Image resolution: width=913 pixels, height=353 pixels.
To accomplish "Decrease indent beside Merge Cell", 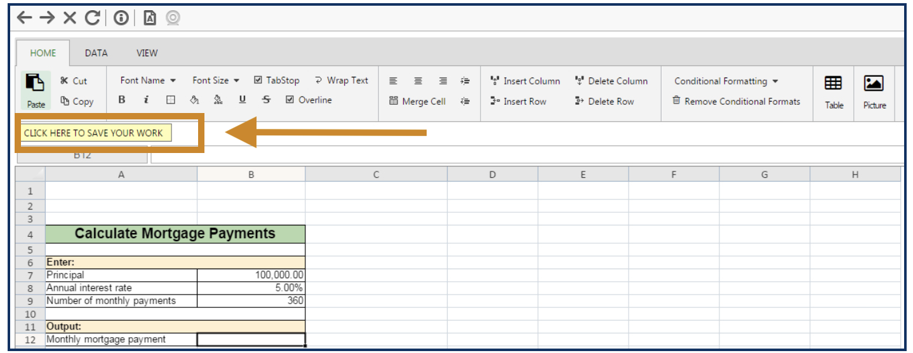I will click(465, 101).
